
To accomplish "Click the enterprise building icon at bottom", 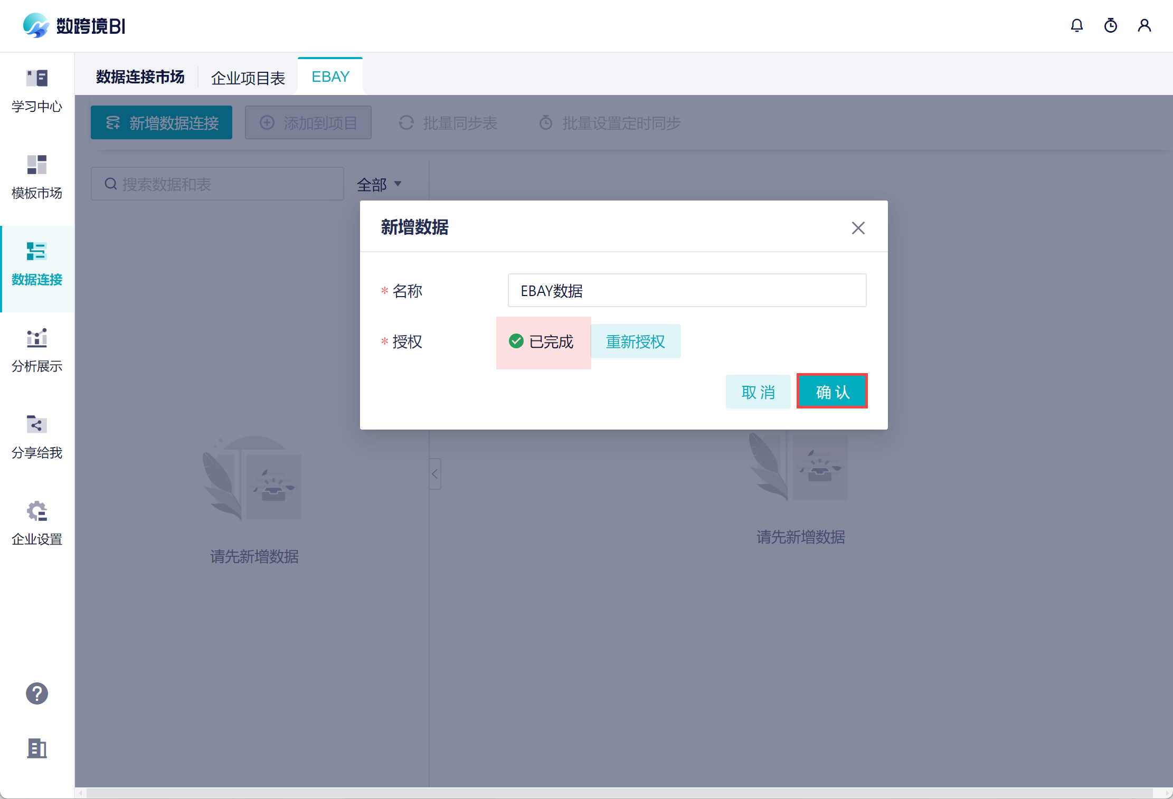I will 37,748.
